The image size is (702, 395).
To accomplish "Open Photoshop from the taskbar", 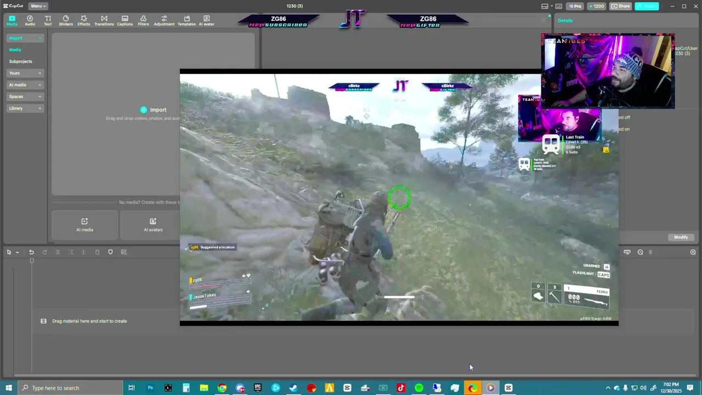I will point(150,388).
